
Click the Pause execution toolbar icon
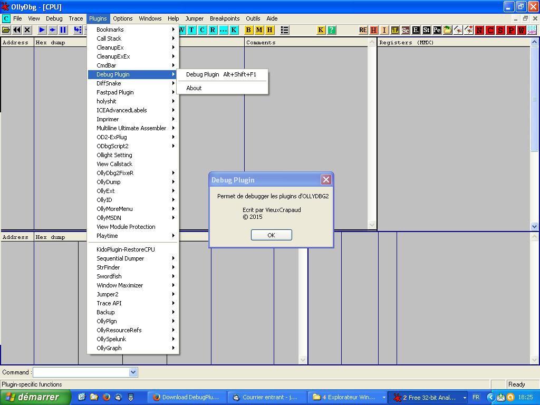(63, 30)
